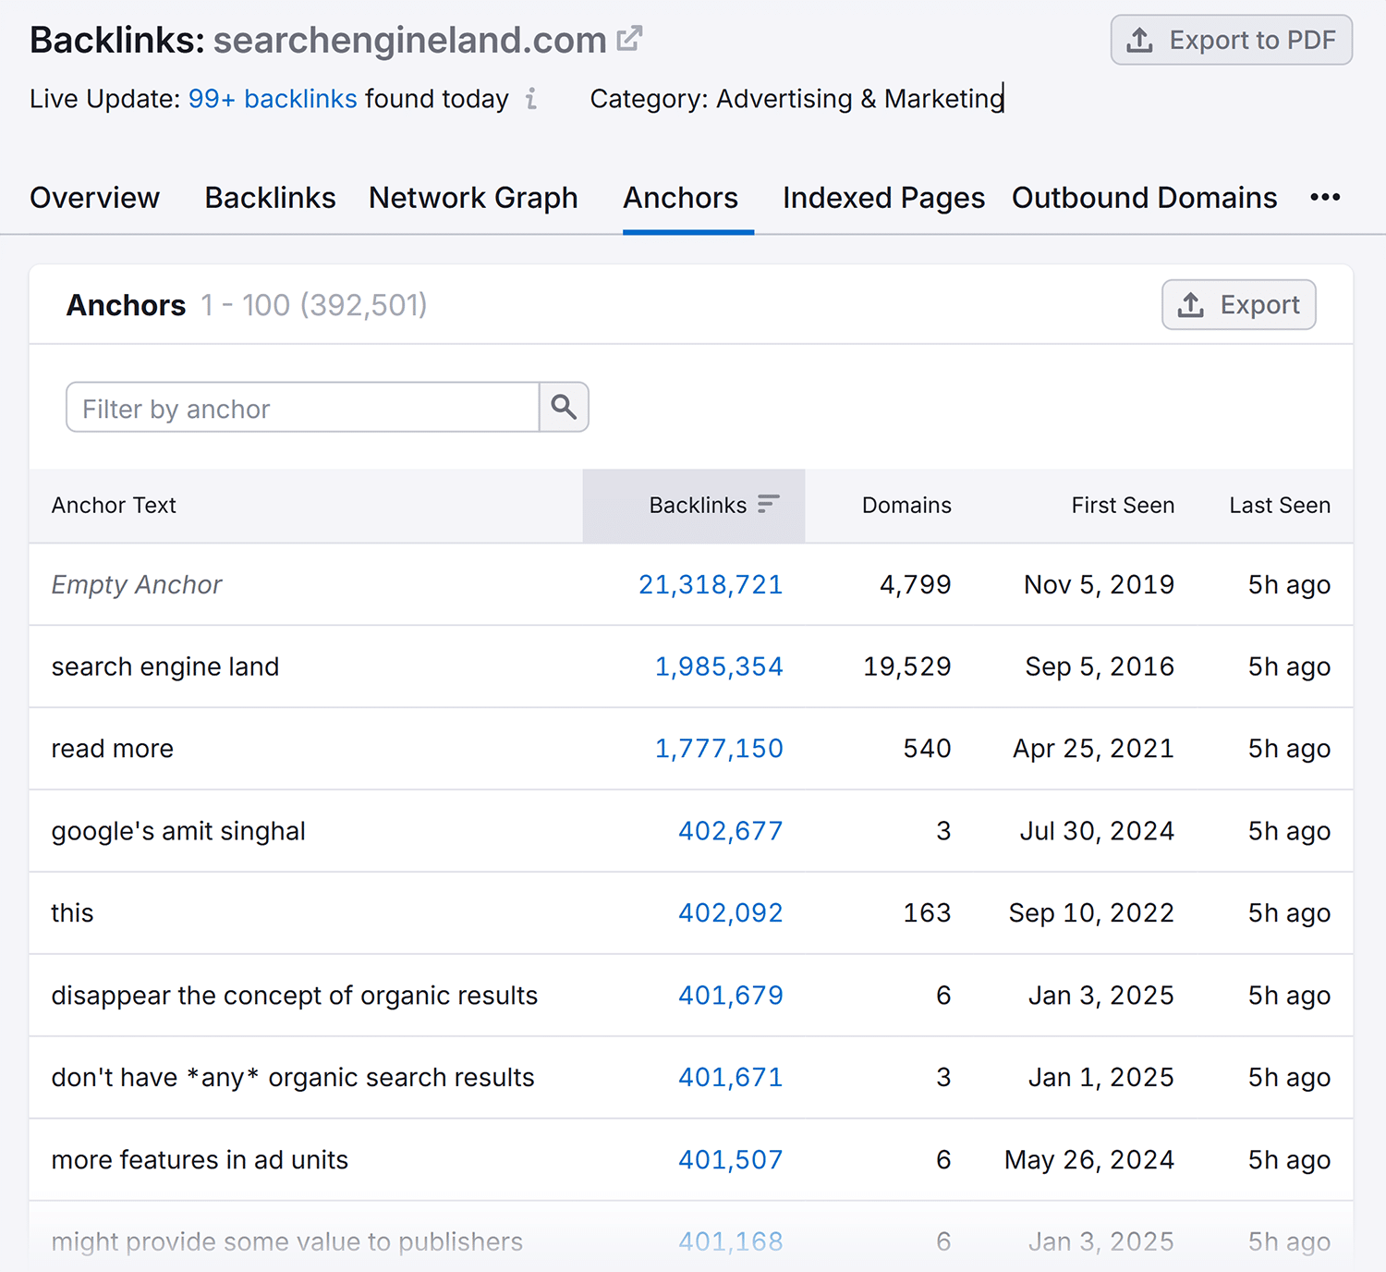Open backlinks count 401,507
Viewport: 1386px width, 1272px height.
[731, 1160]
